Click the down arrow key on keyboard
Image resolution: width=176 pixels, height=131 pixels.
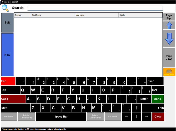(136, 117)
